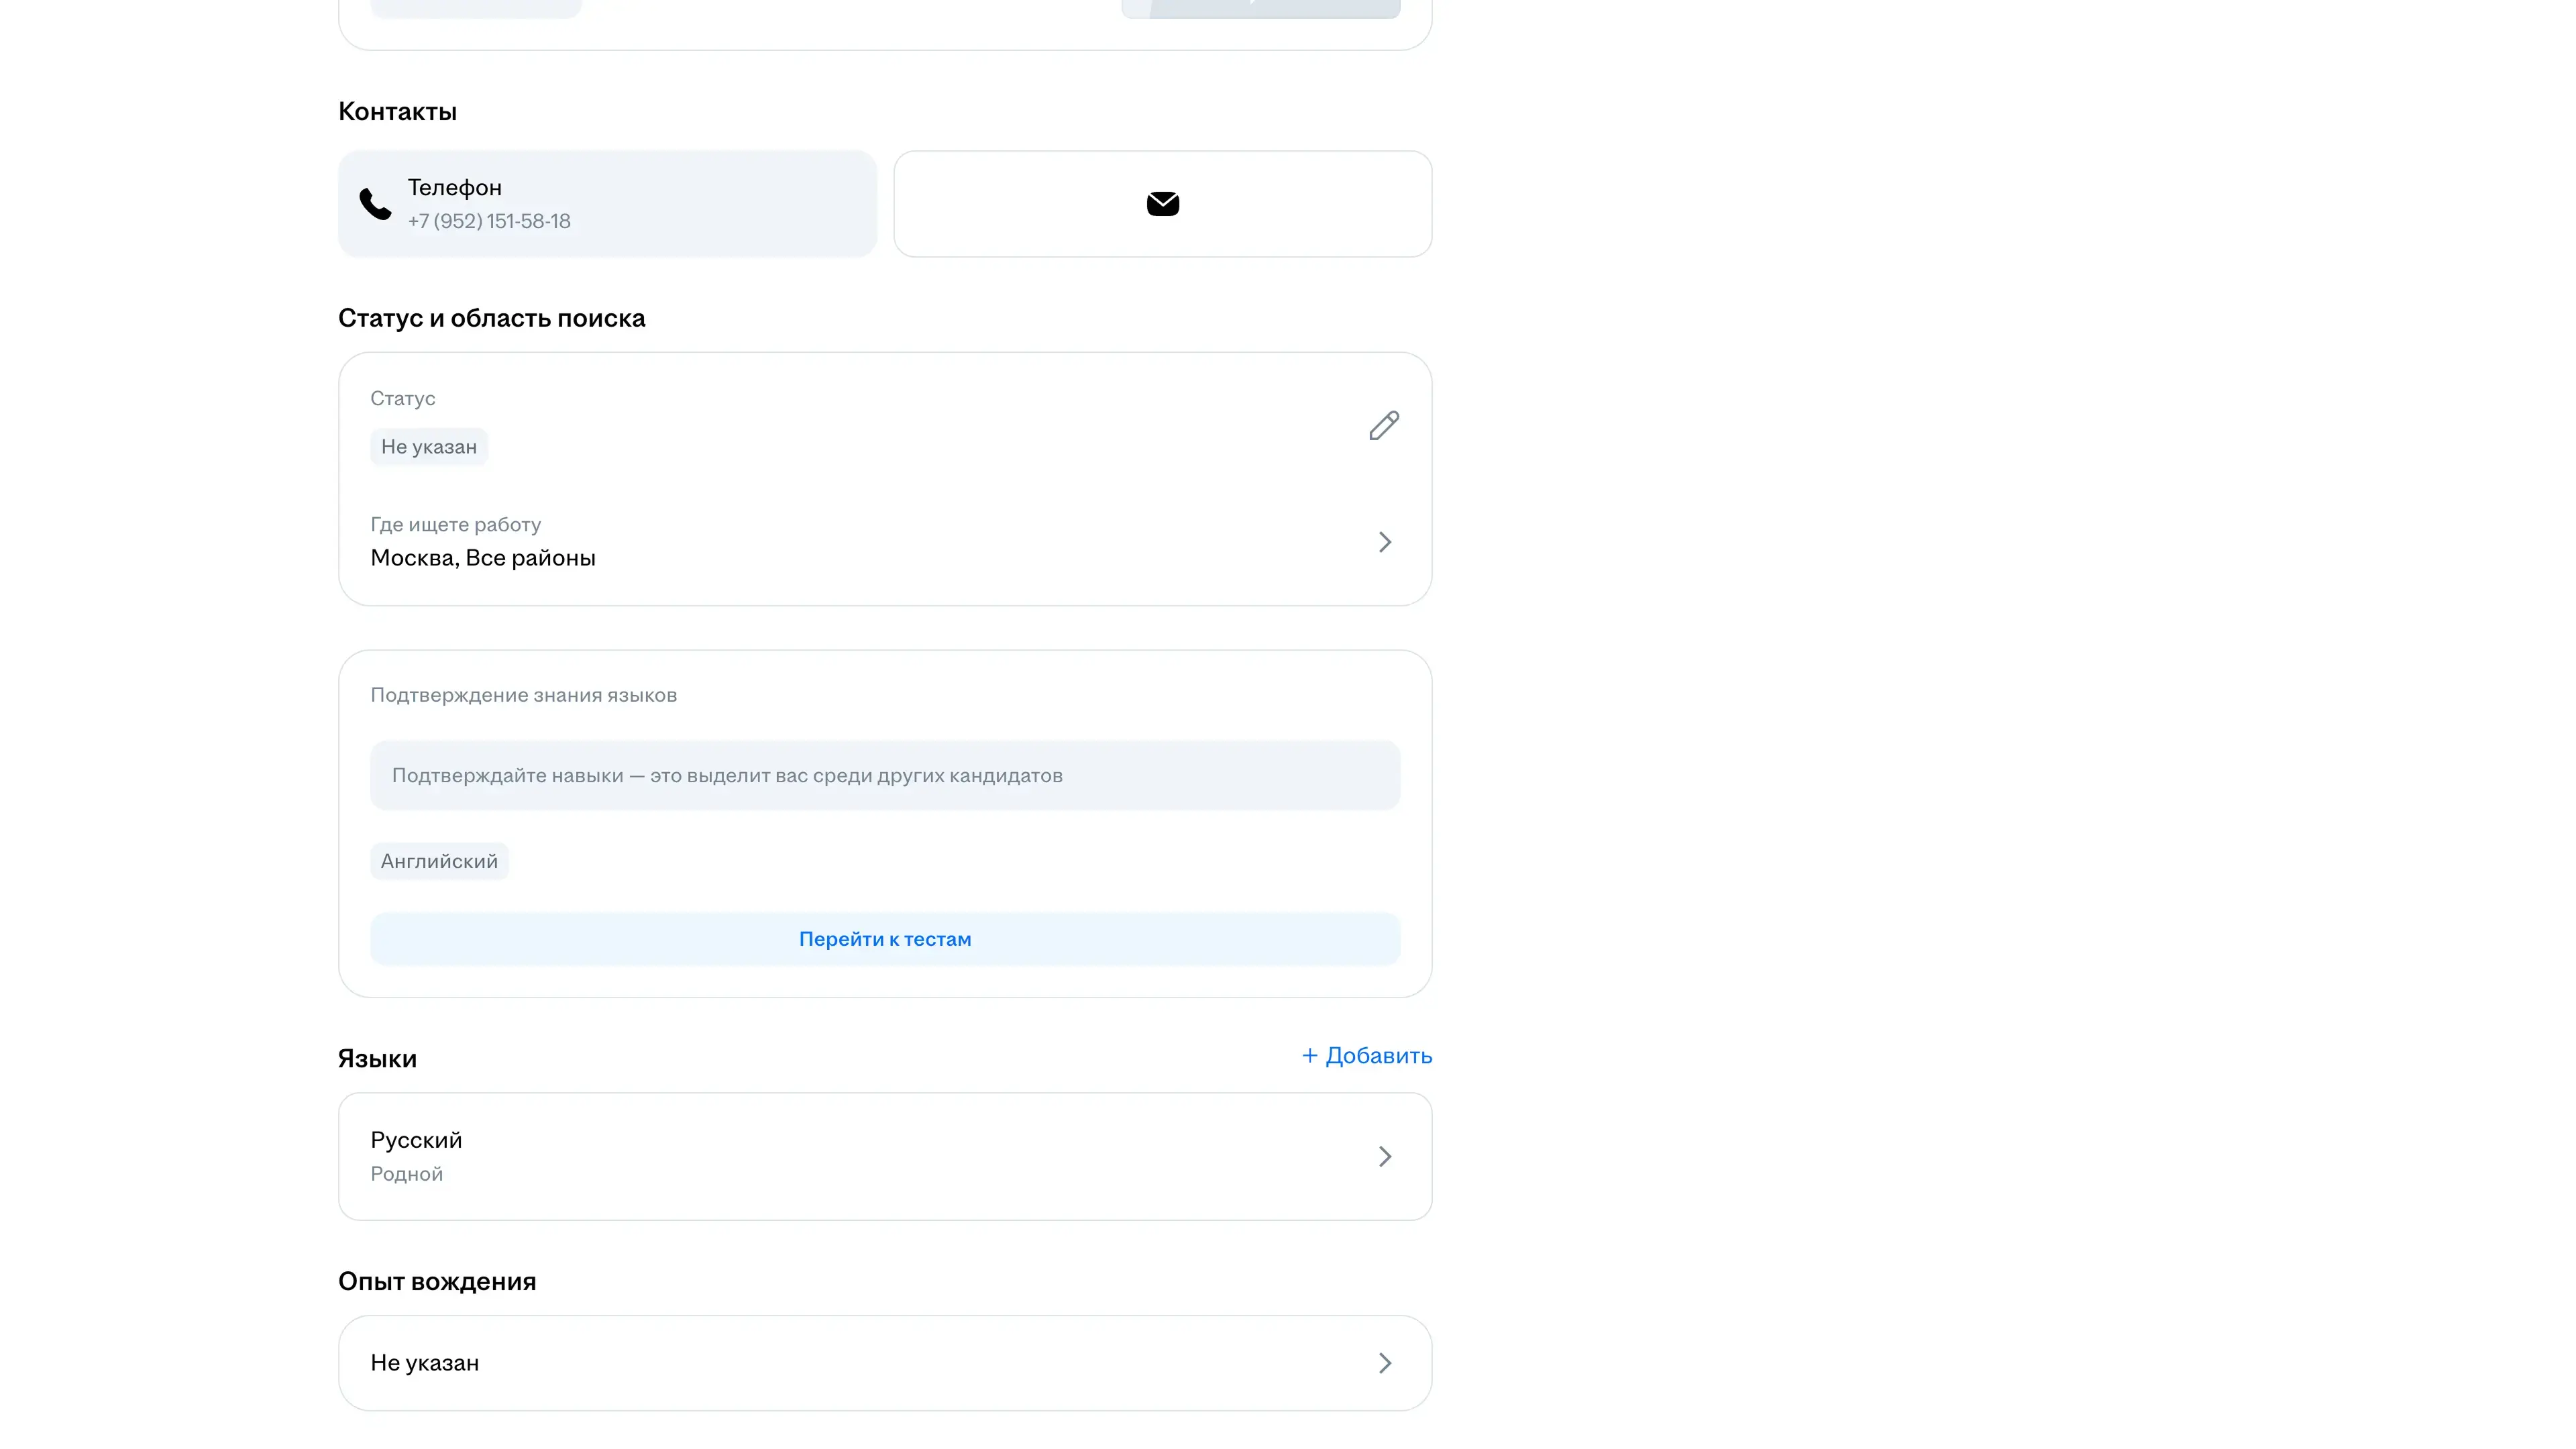Click the chevron in the Опыт вождения card
The width and height of the screenshot is (2576, 1449).
click(x=1384, y=1363)
